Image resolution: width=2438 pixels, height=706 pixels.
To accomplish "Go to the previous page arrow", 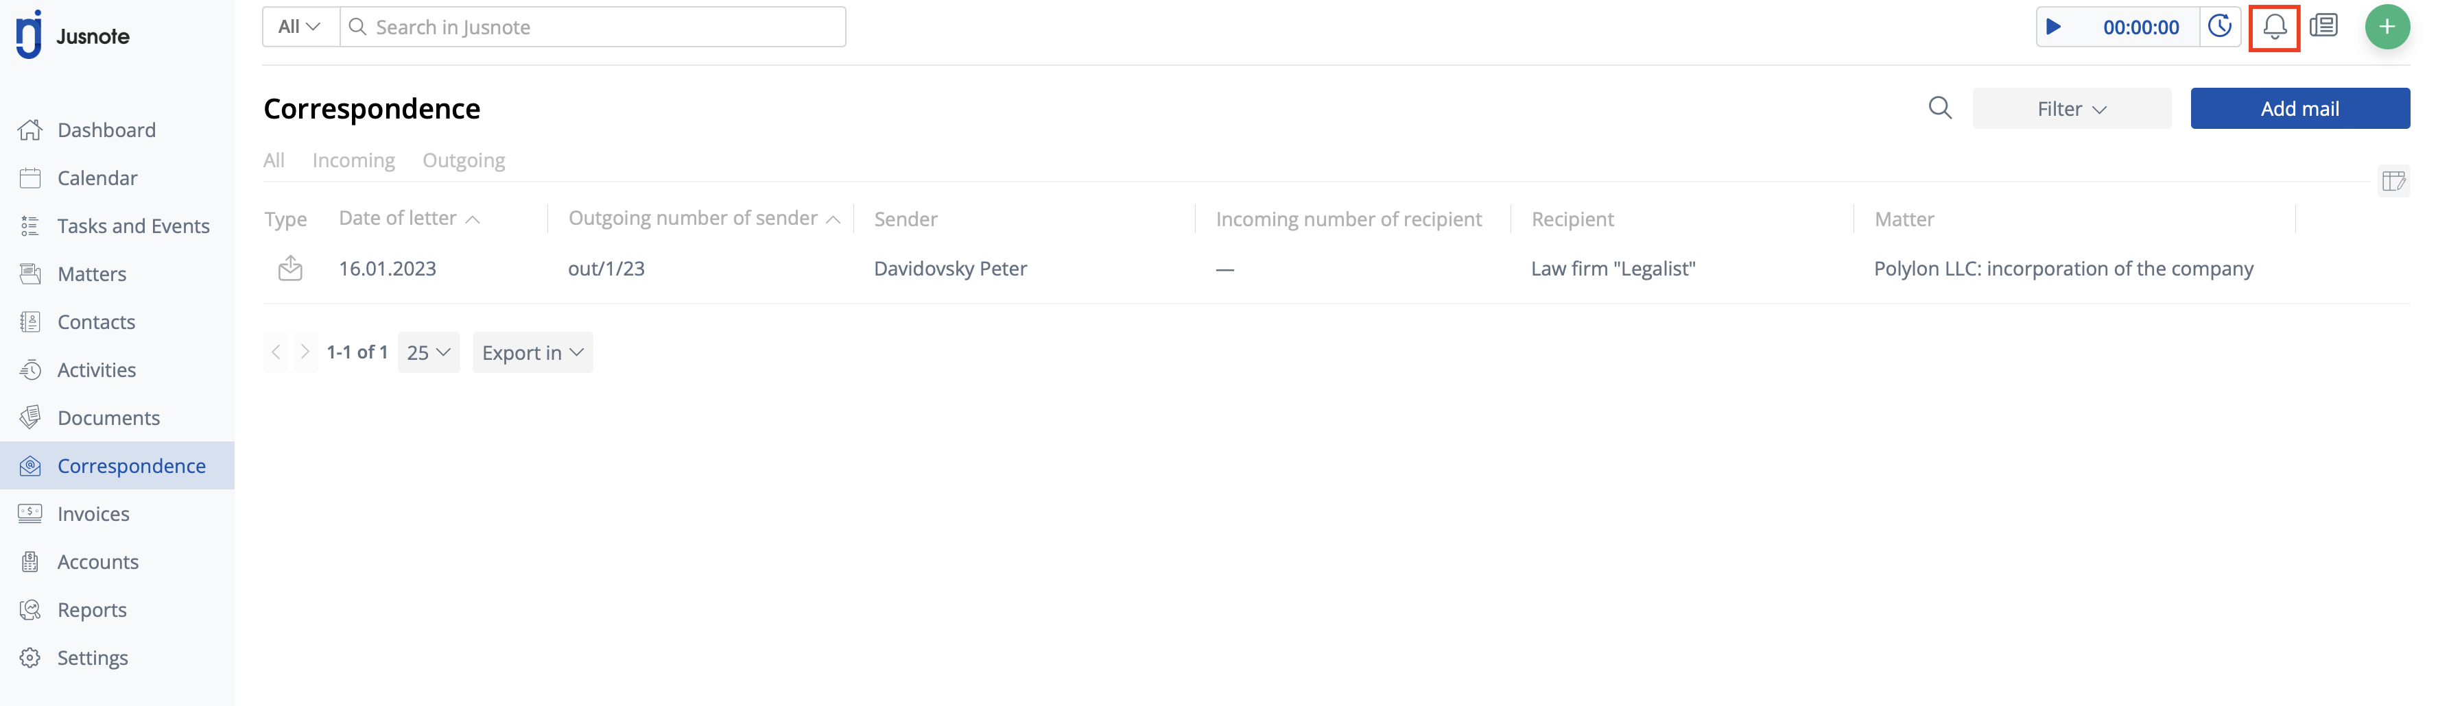I will pyautogui.click(x=275, y=352).
